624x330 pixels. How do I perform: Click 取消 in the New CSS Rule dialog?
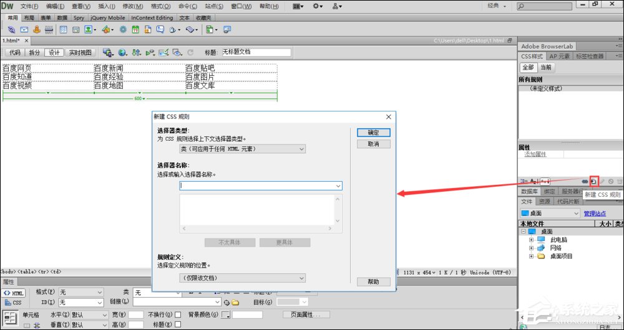(x=373, y=144)
